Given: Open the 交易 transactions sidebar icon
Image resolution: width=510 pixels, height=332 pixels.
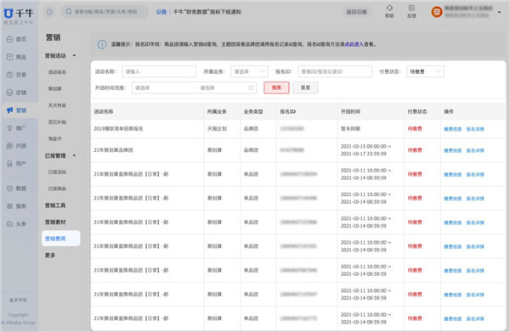Looking at the screenshot, I should [9, 75].
